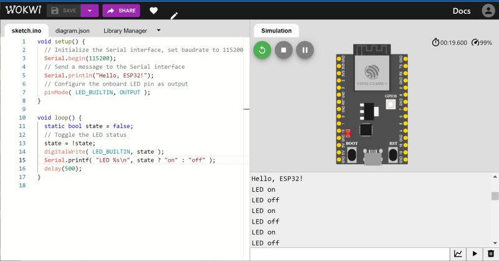
Task: Click the 'digitalWrite( LED_BUILTIN, state );' line
Action: pos(104,152)
